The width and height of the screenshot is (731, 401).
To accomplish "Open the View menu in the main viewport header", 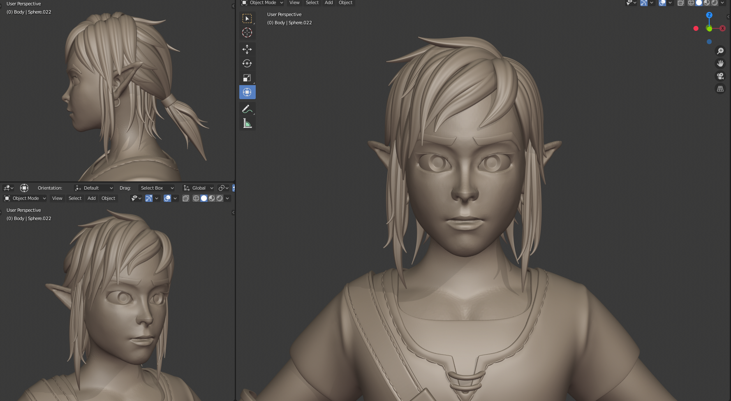I will point(294,3).
